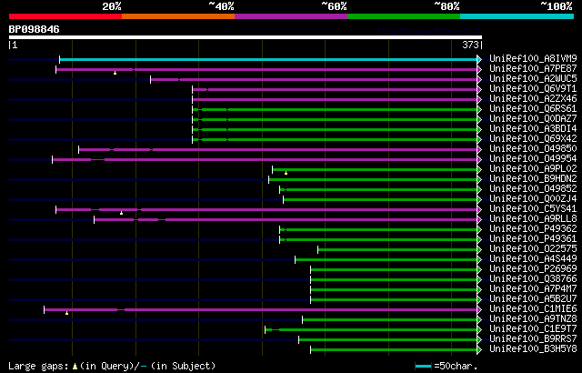Click the UniRef100_A9TNZ8 label
The height and width of the screenshot is (373, 582).
(x=533, y=319)
